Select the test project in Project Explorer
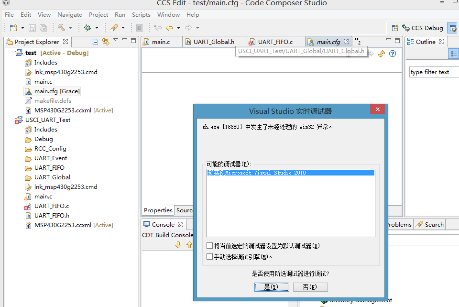 [52, 53]
